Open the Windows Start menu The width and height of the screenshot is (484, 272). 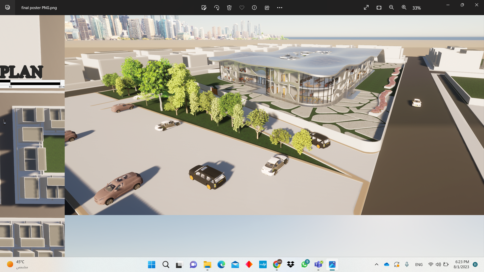pyautogui.click(x=152, y=264)
